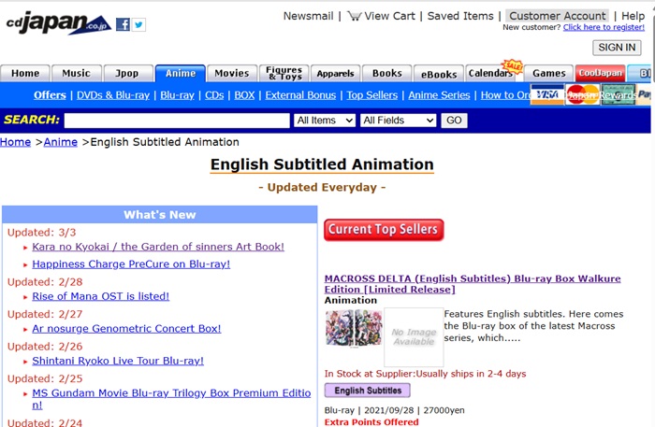Click the English Subtitles tag button
This screenshot has height=427, width=655.
(x=368, y=391)
